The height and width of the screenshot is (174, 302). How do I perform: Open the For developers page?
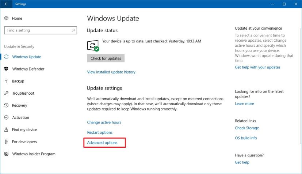(x=24, y=142)
